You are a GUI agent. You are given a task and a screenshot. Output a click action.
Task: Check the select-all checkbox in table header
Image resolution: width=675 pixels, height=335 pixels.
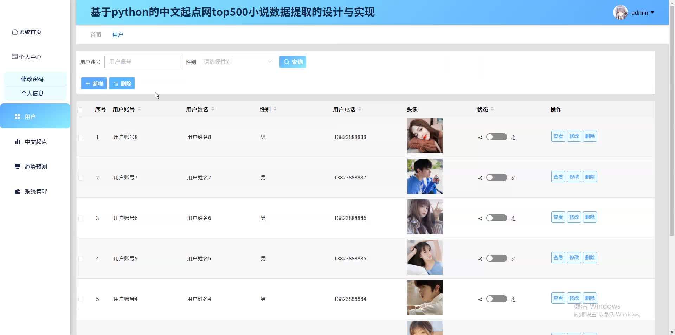pyautogui.click(x=80, y=110)
